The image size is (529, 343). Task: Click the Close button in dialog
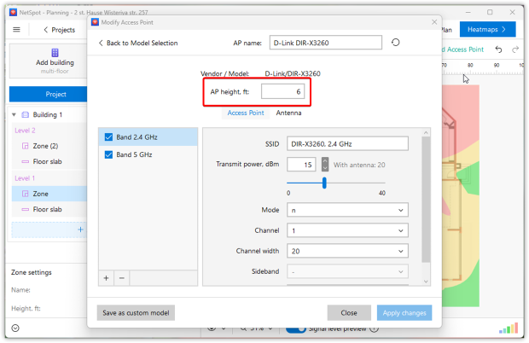click(349, 313)
